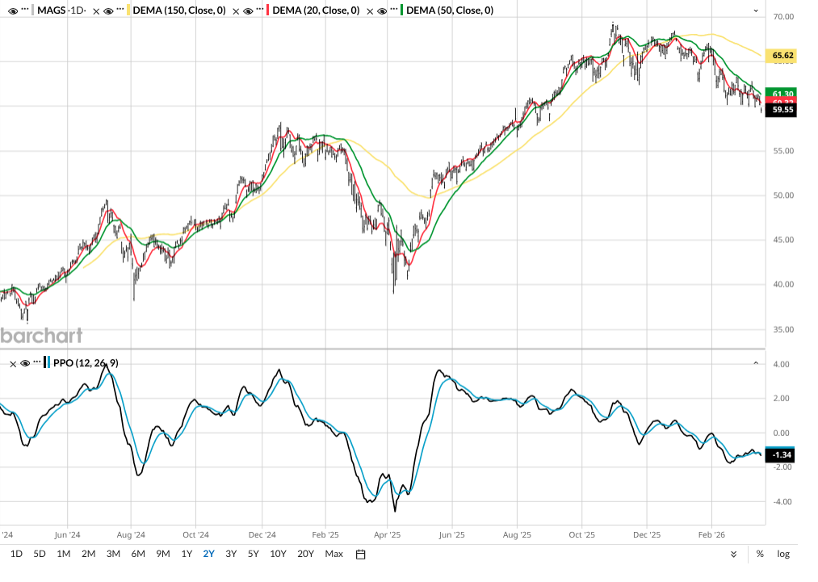Collapse the chart legend using top-right chevron
This screenshot has width=818, height=582.
pos(756,10)
